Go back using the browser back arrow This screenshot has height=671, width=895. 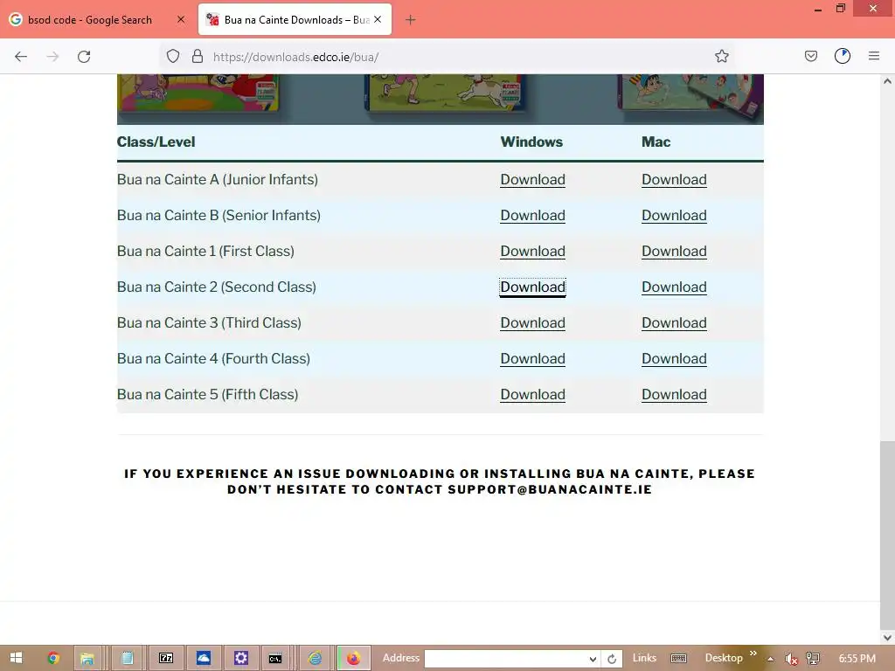coord(21,57)
